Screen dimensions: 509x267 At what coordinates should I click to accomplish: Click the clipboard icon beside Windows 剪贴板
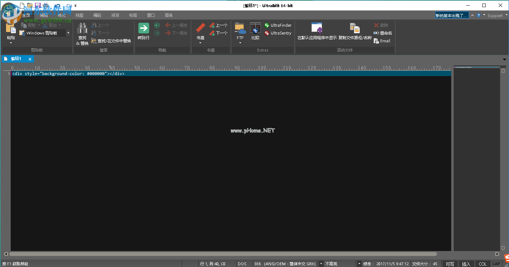coord(22,33)
